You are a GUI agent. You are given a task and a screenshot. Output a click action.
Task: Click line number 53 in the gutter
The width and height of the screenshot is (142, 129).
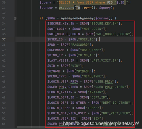coord(4,124)
